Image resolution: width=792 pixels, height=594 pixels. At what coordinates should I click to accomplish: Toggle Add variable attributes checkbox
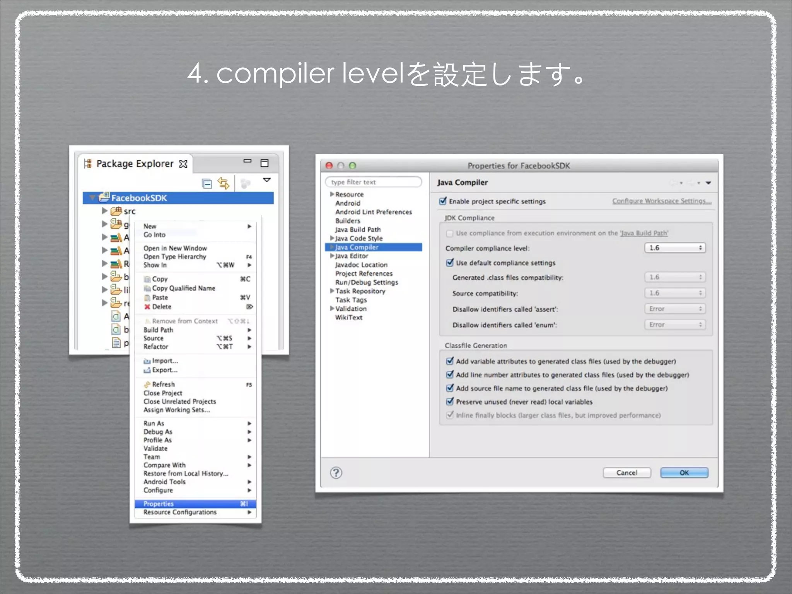click(x=450, y=361)
